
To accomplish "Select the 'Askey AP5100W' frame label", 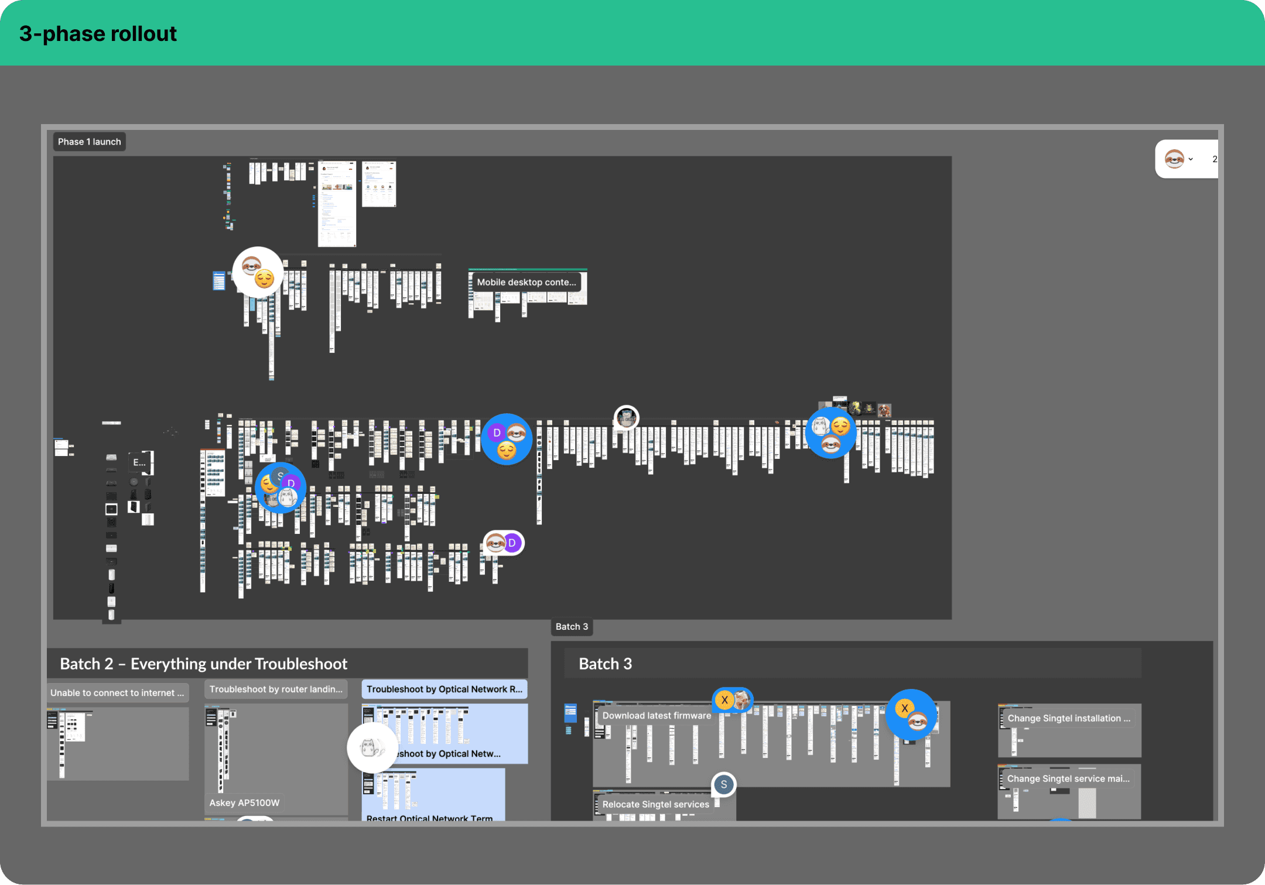I will click(x=244, y=803).
